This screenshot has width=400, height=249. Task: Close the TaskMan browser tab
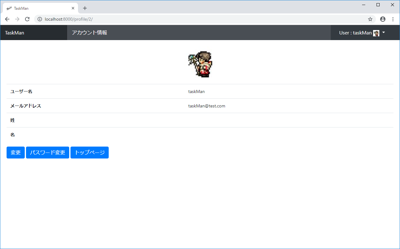[x=73, y=8]
